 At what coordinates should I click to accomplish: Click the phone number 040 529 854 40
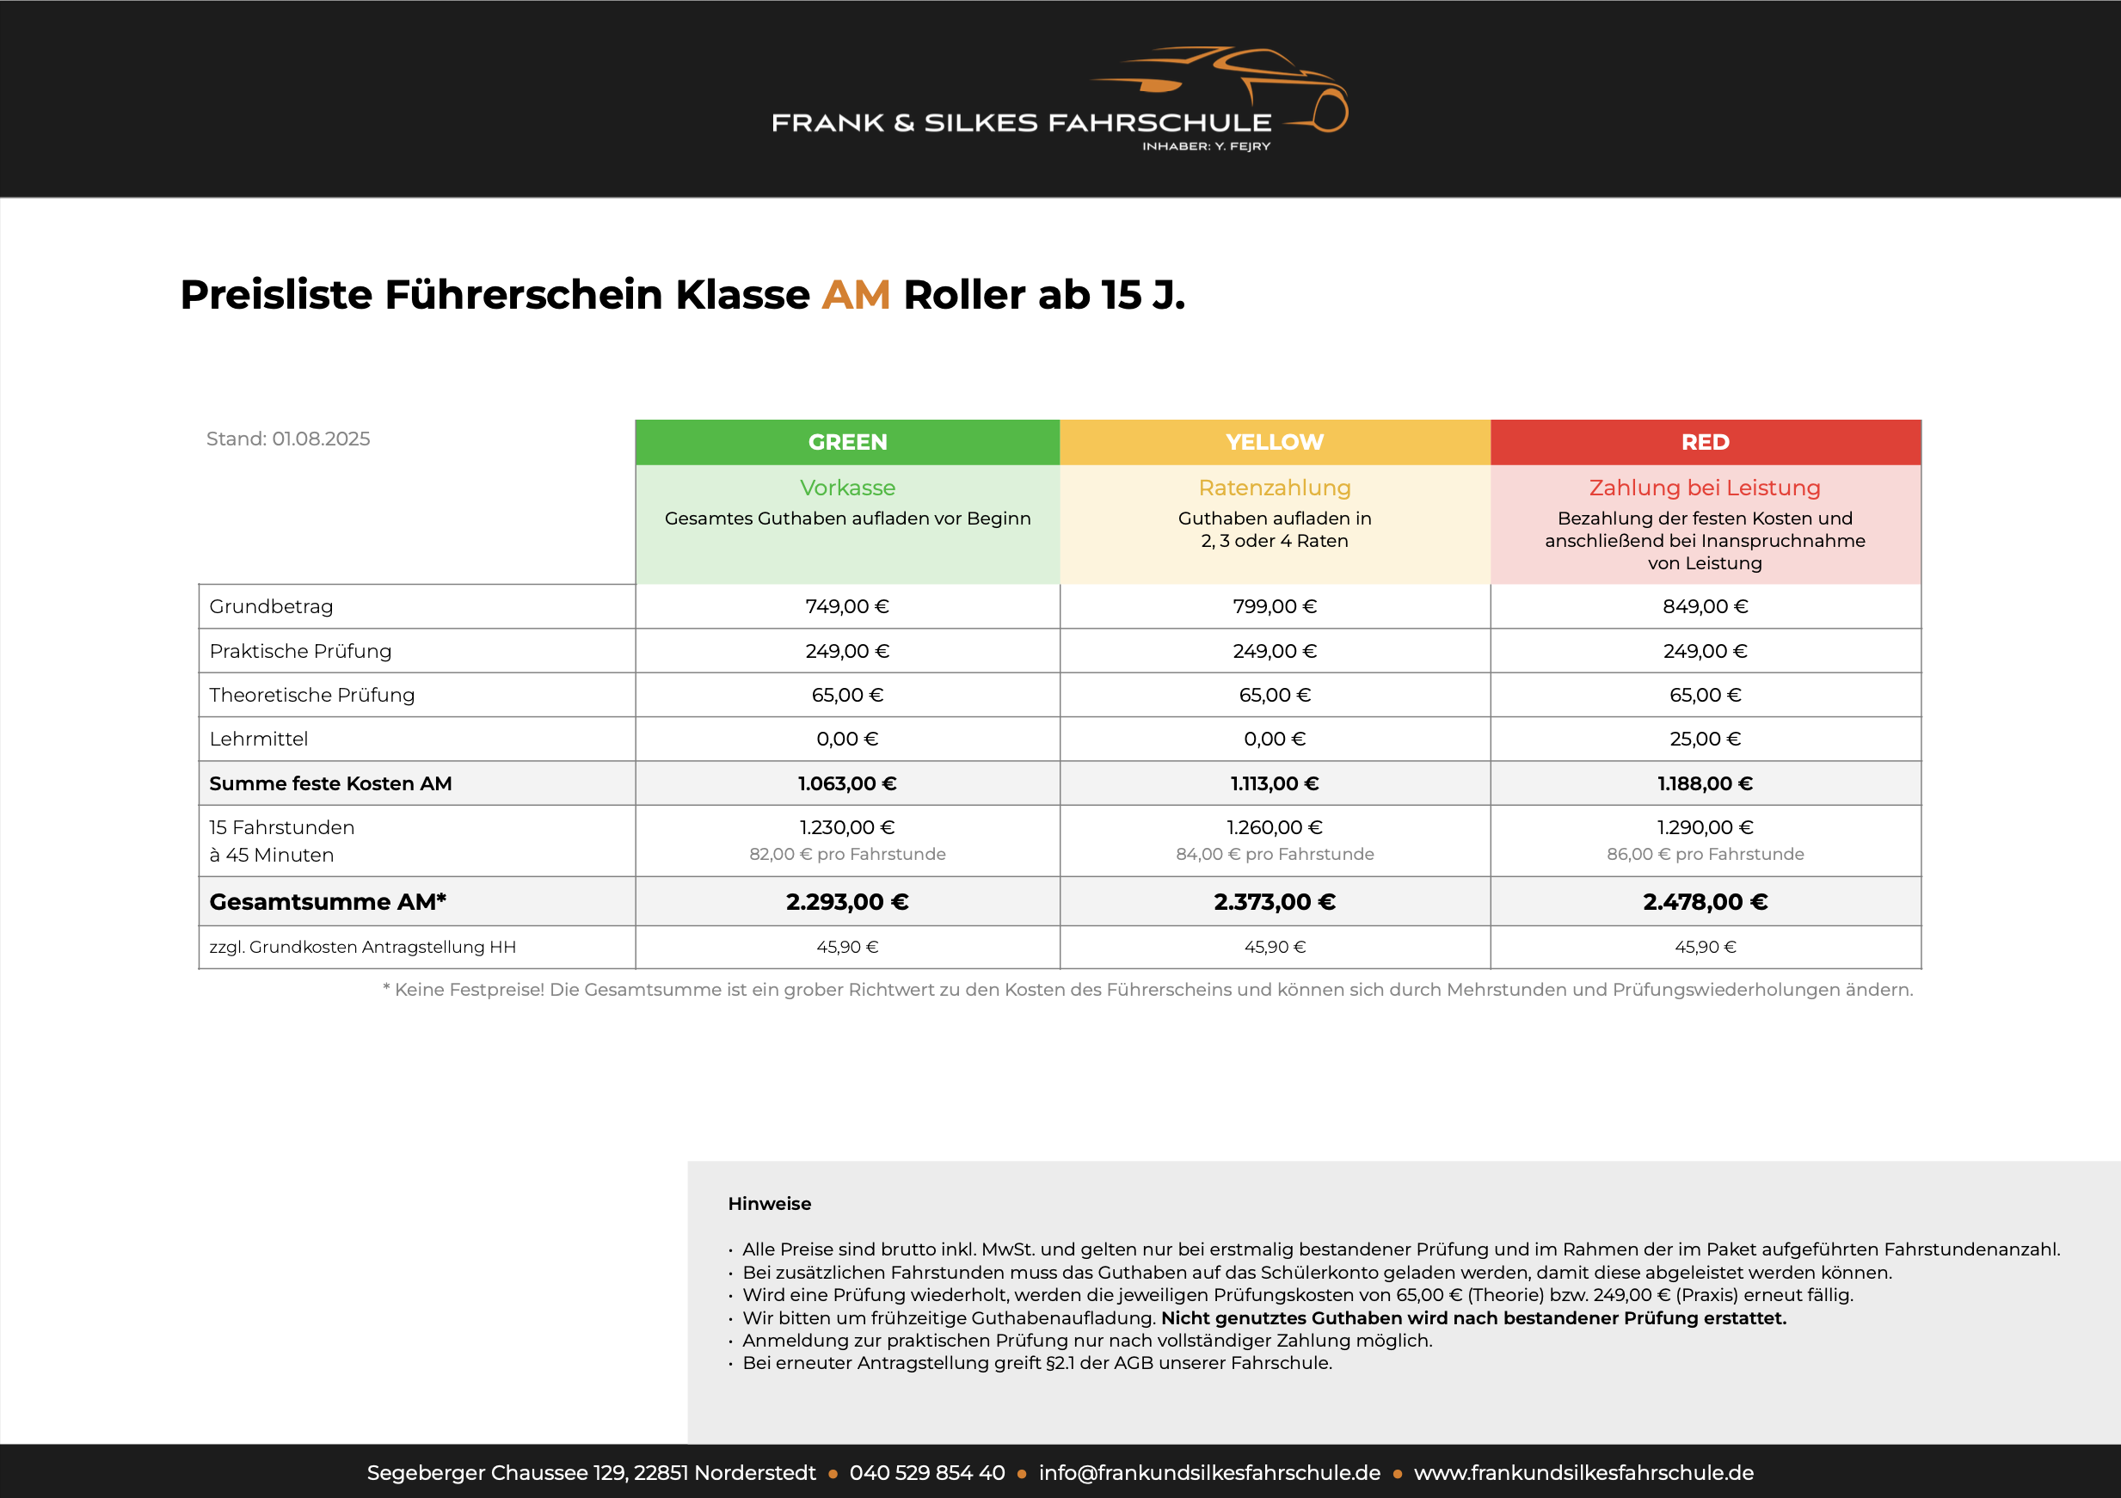[926, 1473]
